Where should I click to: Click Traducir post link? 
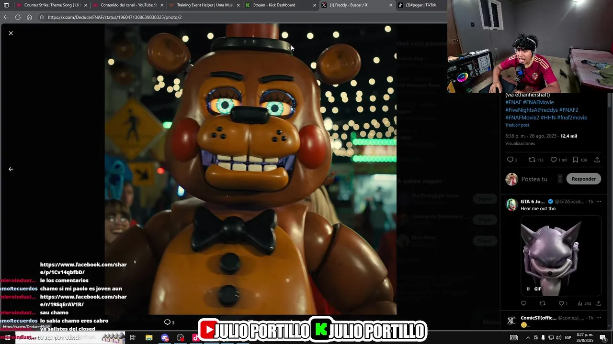(517, 125)
